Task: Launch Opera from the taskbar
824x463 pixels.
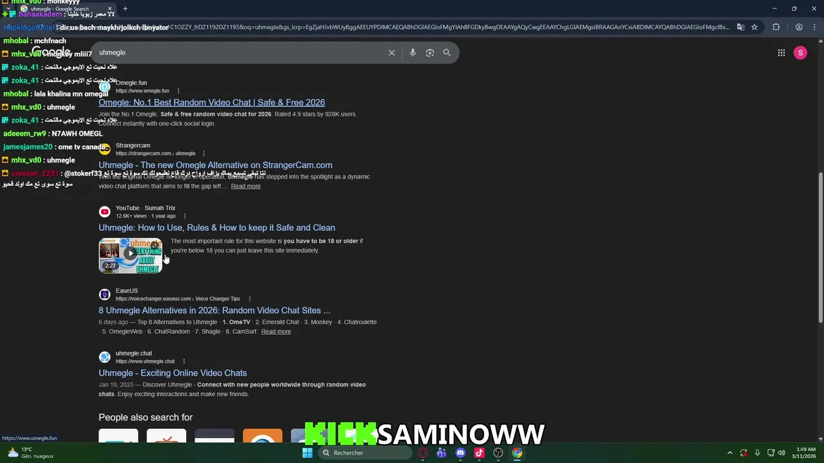Action: [422, 453]
